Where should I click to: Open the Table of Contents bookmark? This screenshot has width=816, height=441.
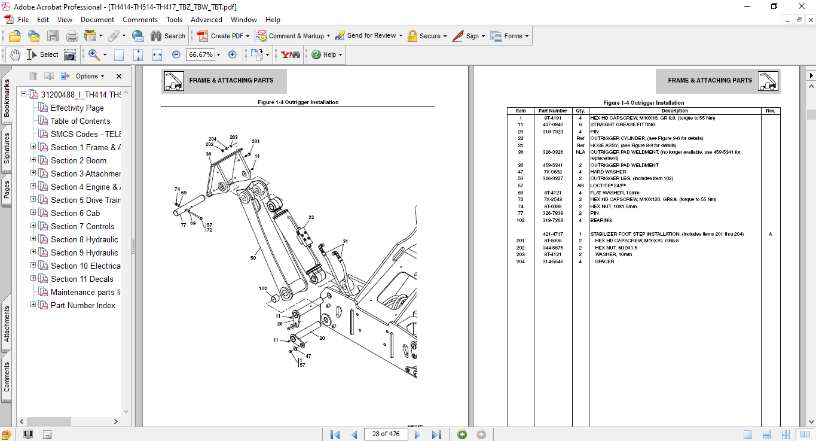[80, 121]
